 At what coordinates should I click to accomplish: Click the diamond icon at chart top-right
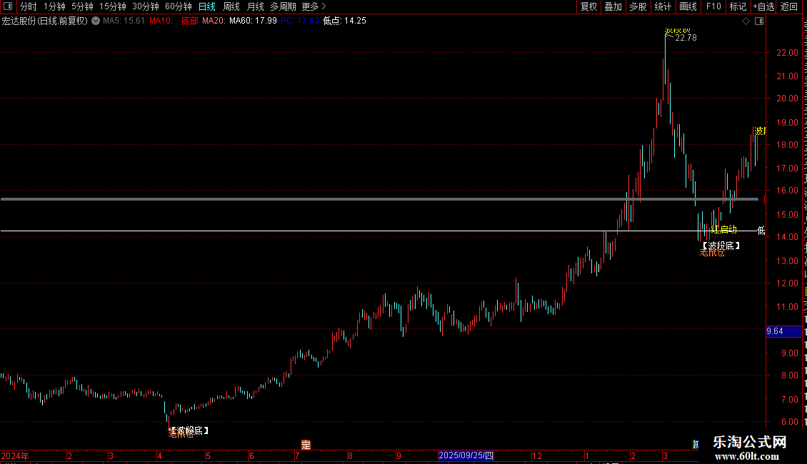(x=746, y=21)
